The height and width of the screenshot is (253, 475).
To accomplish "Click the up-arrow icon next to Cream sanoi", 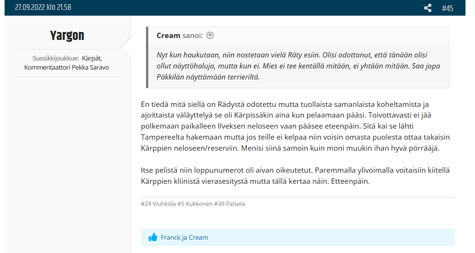I will (x=210, y=35).
